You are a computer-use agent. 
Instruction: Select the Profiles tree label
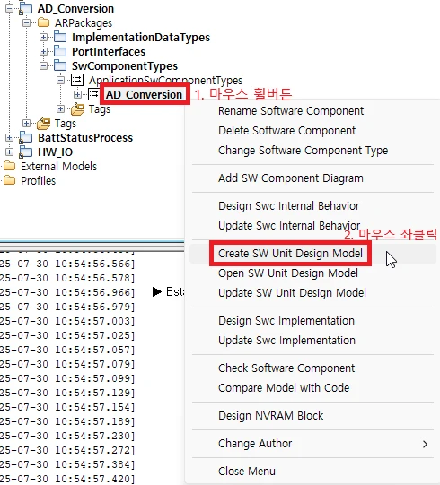click(38, 180)
